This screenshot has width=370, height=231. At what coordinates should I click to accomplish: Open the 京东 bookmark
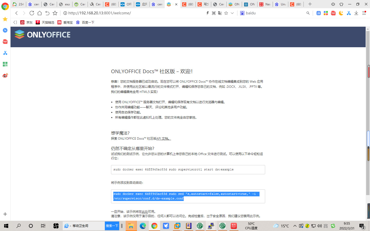pos(26,22)
